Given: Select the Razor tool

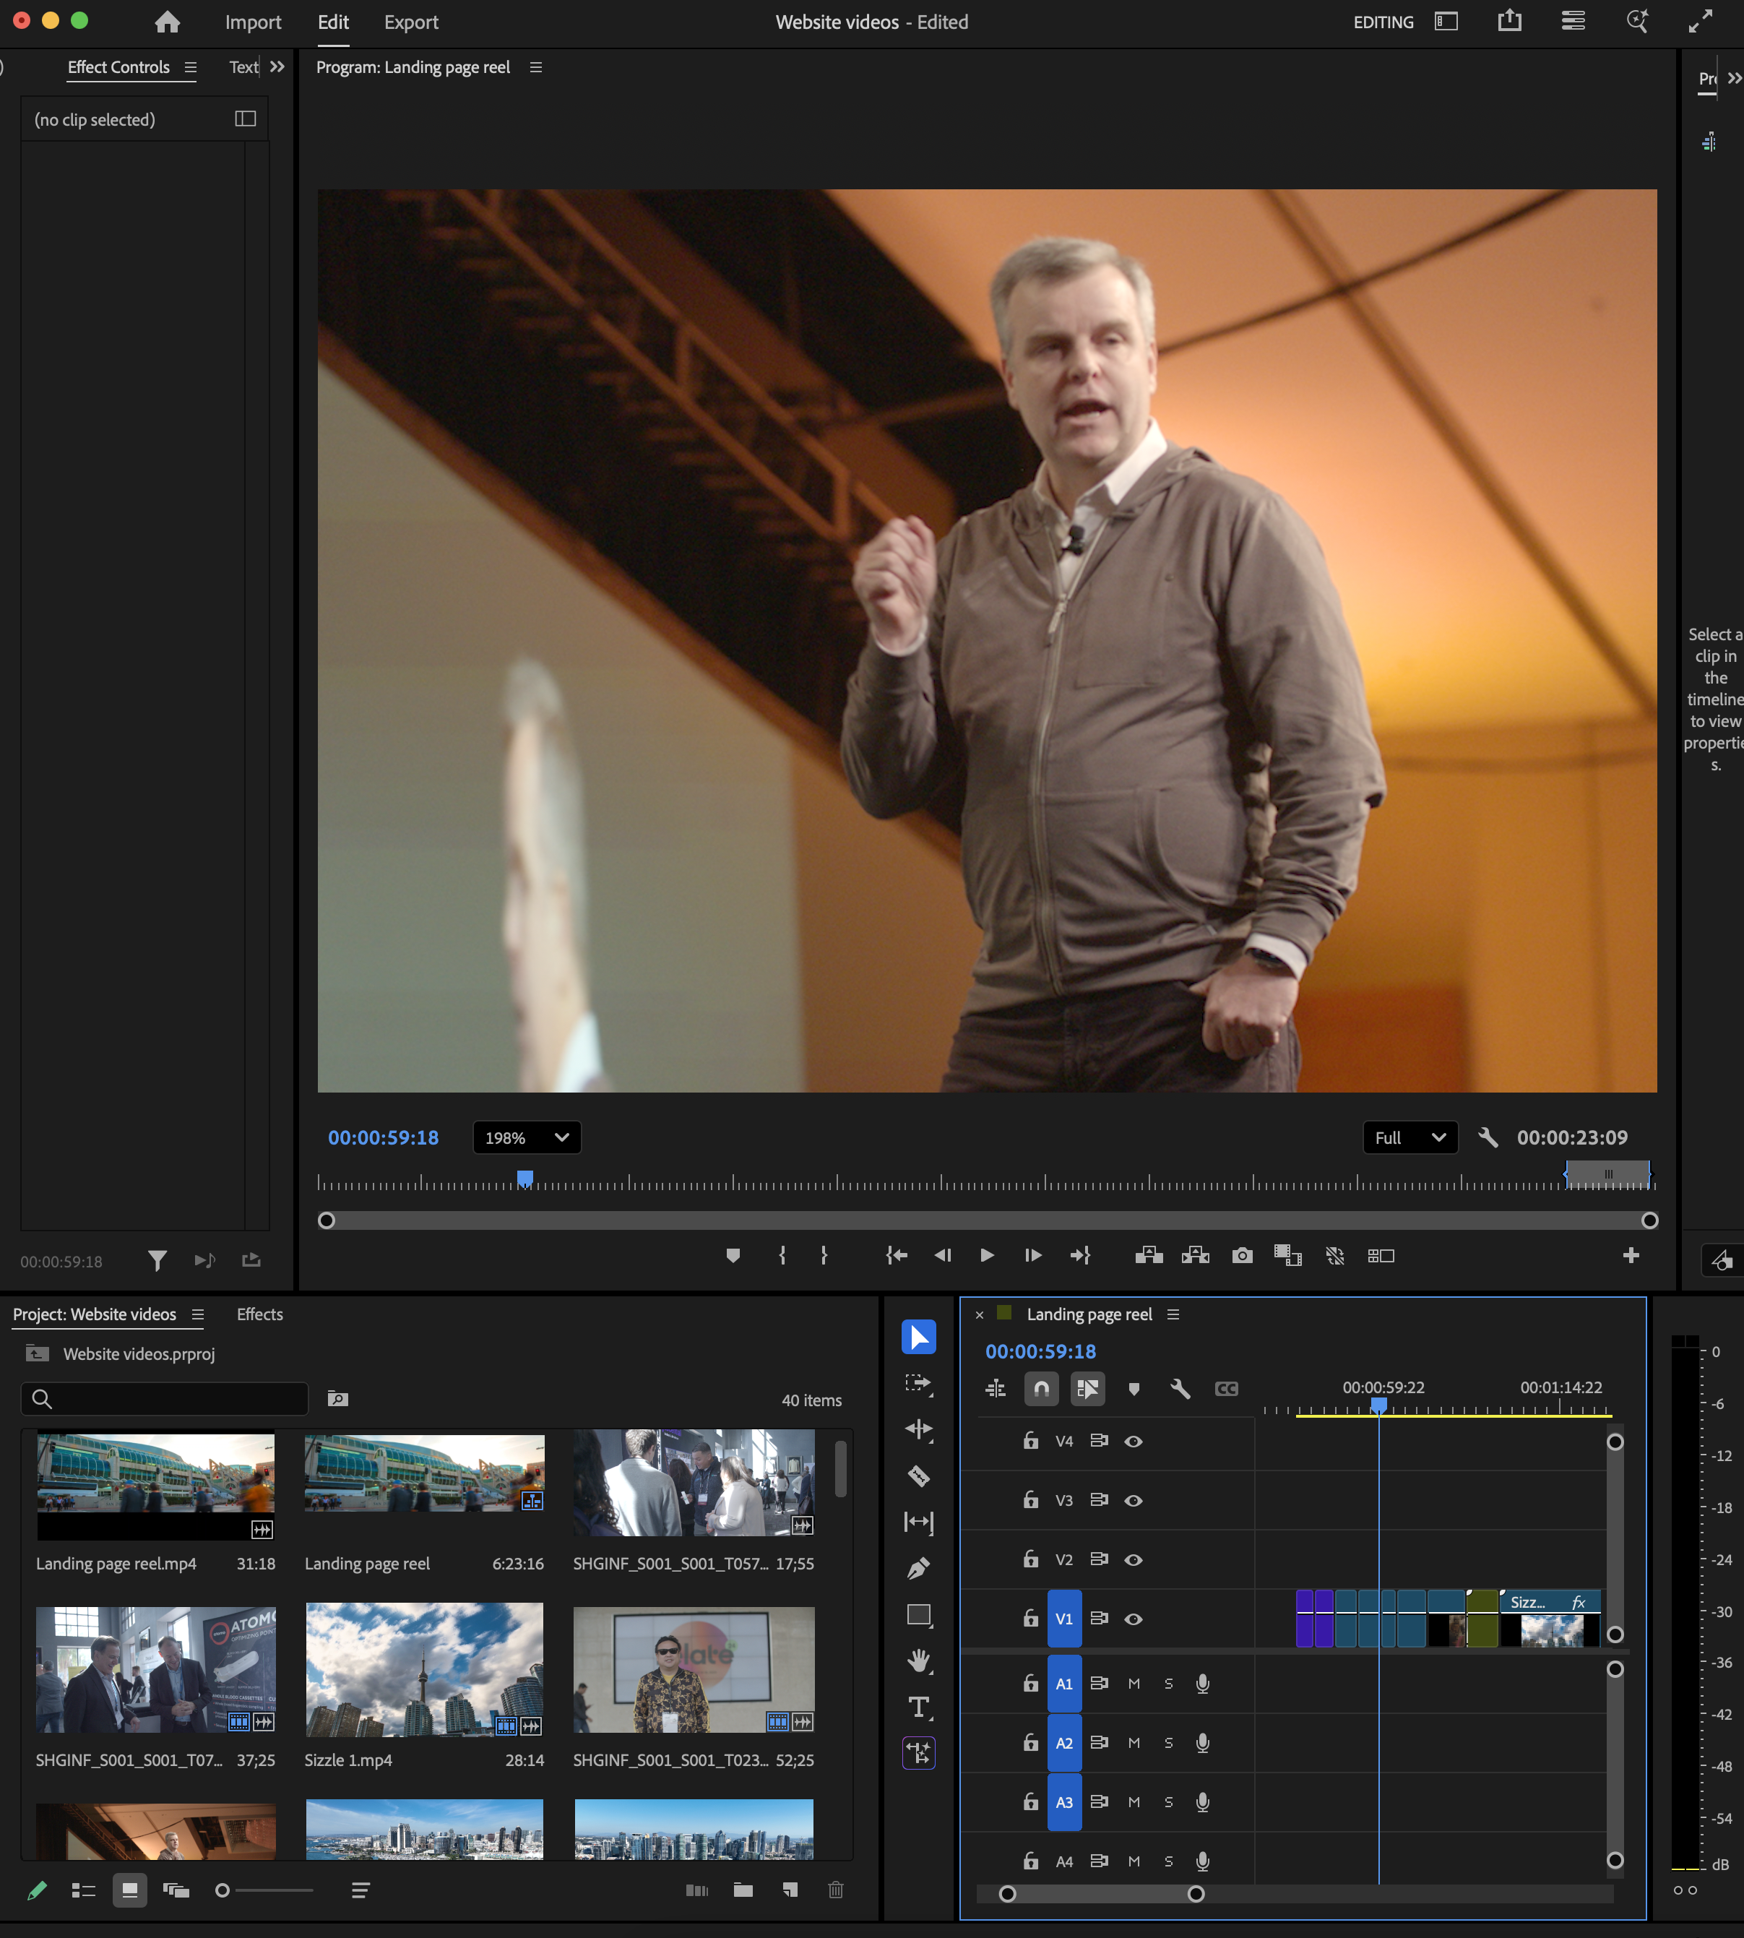Looking at the screenshot, I should click(x=918, y=1476).
